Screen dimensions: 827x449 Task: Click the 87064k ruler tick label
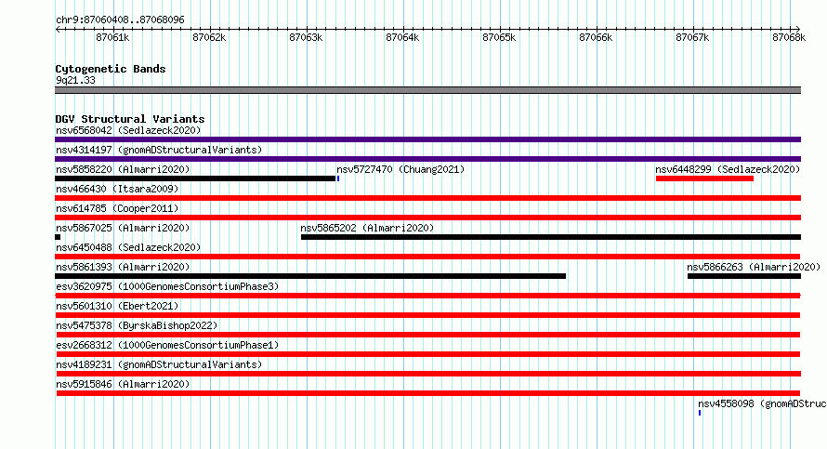click(402, 38)
